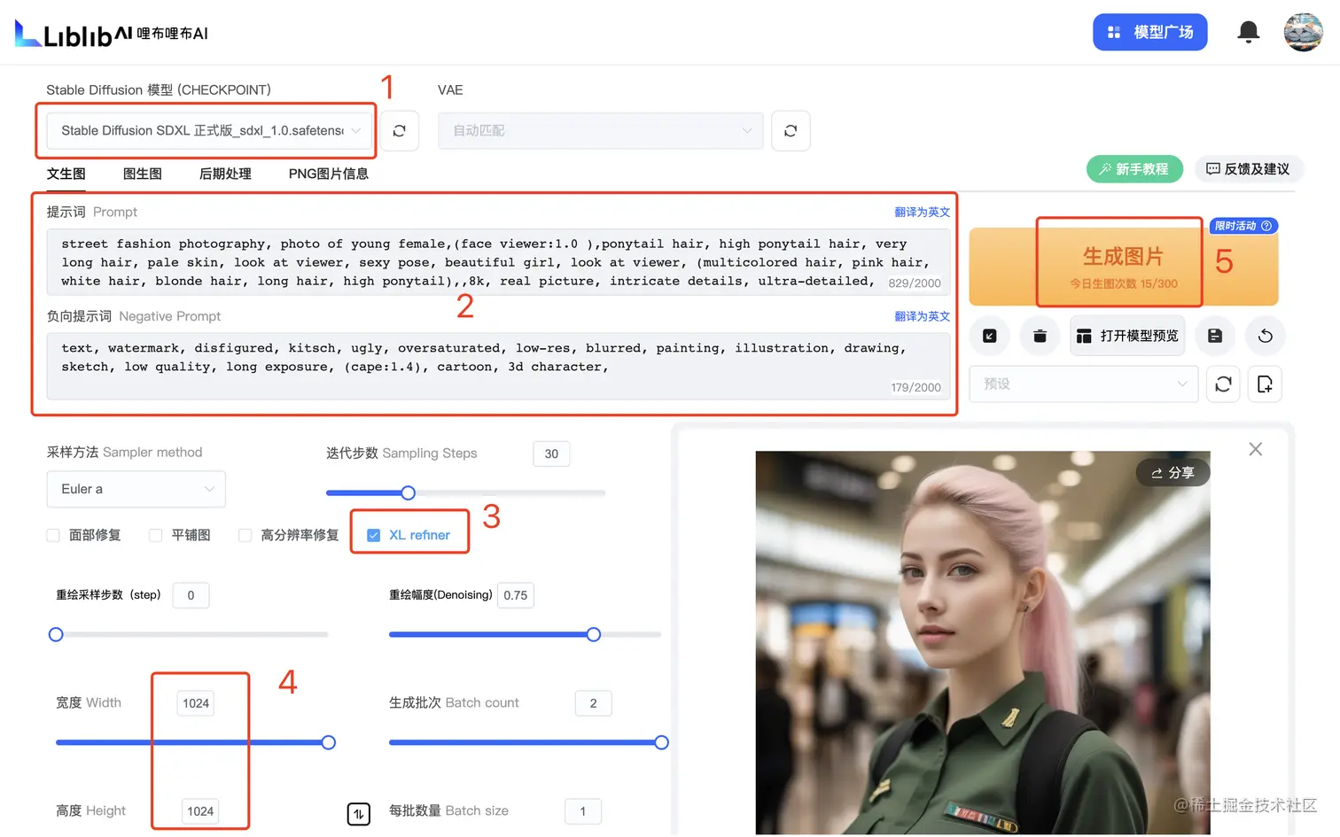Swap width and height values
Viewport: 1340px width, 837px height.
point(359,813)
